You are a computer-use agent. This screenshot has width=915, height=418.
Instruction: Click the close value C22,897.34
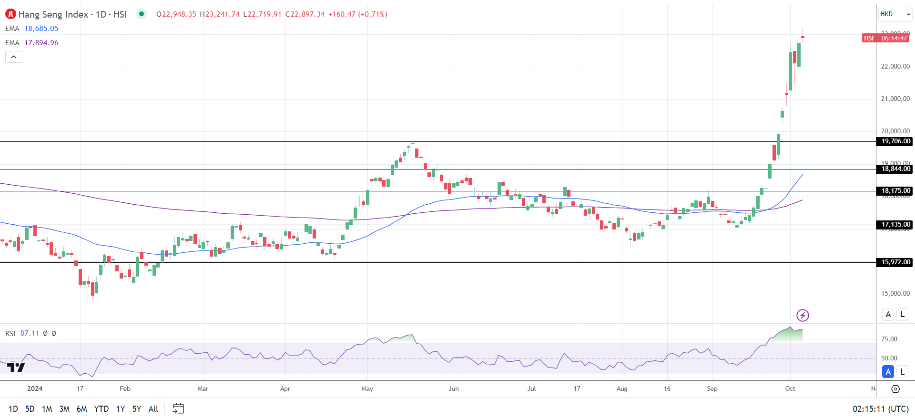305,14
